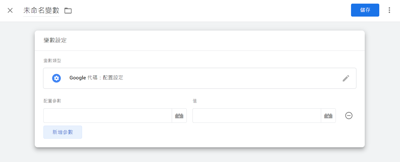400x162 pixels.
Task: Click the 值 column label
Action: (x=195, y=101)
